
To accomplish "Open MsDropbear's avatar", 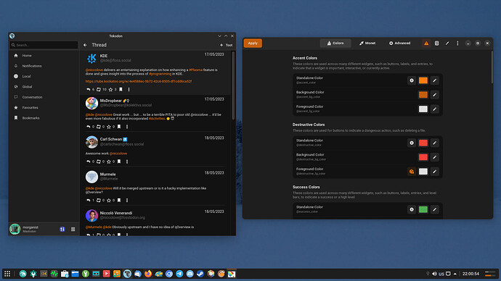I will click(x=91, y=103).
